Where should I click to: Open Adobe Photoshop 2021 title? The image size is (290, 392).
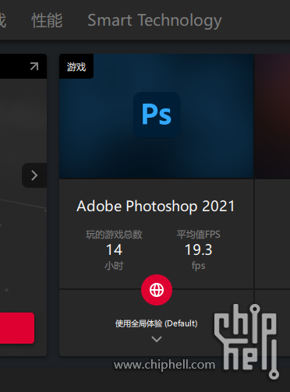pyautogui.click(x=156, y=207)
